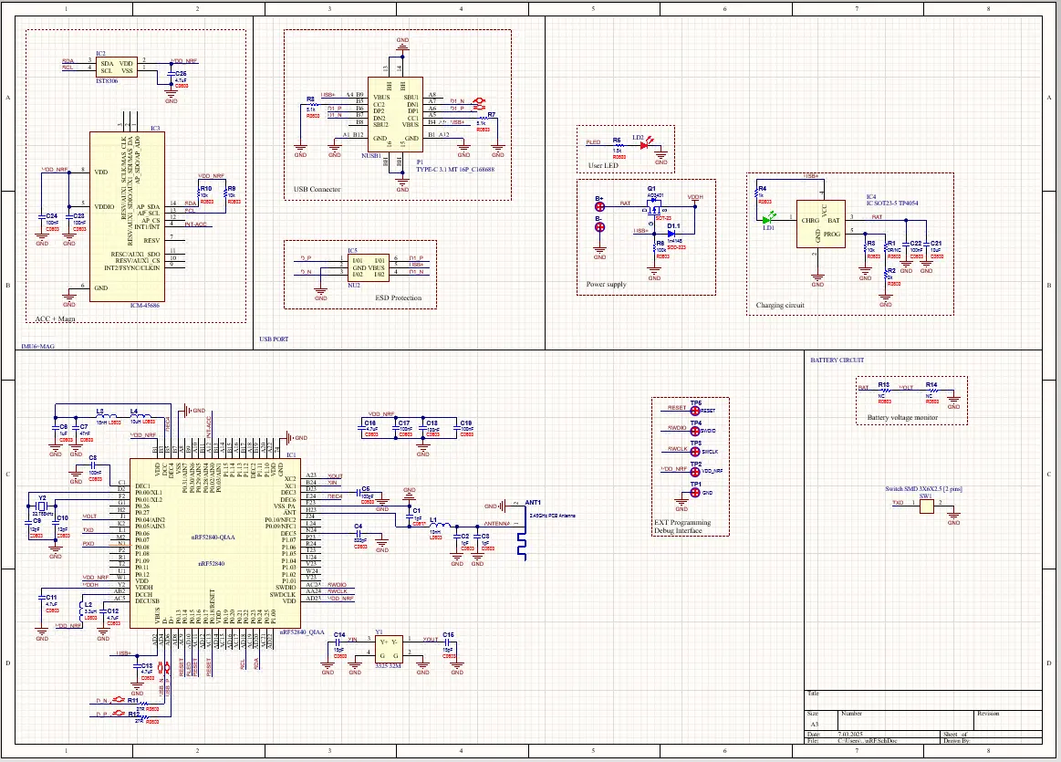Select the IST8306 magnetometer symbol IC2

(x=117, y=67)
